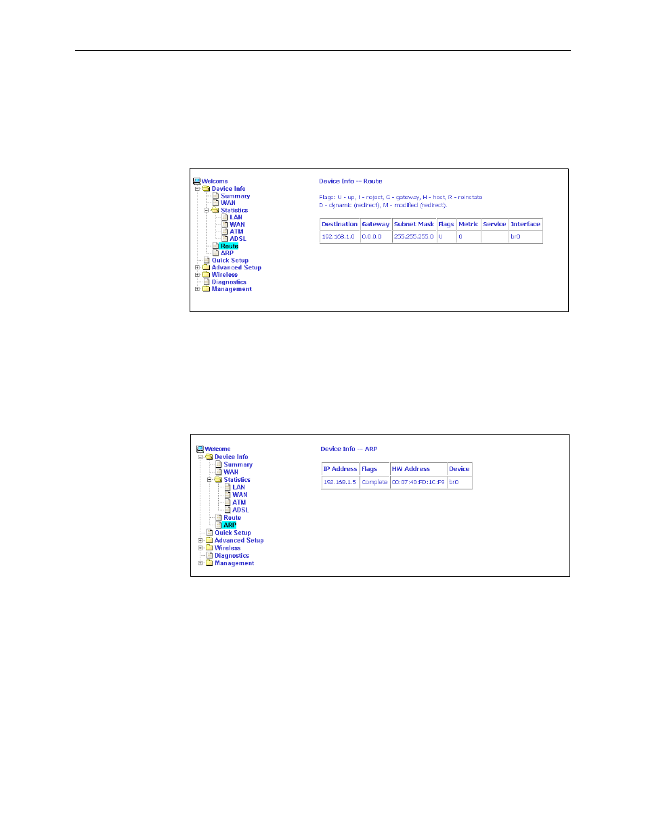This screenshot has height=836, width=646.
Task: Select destination cell 192.168.1.0
Action: pyautogui.click(x=339, y=237)
